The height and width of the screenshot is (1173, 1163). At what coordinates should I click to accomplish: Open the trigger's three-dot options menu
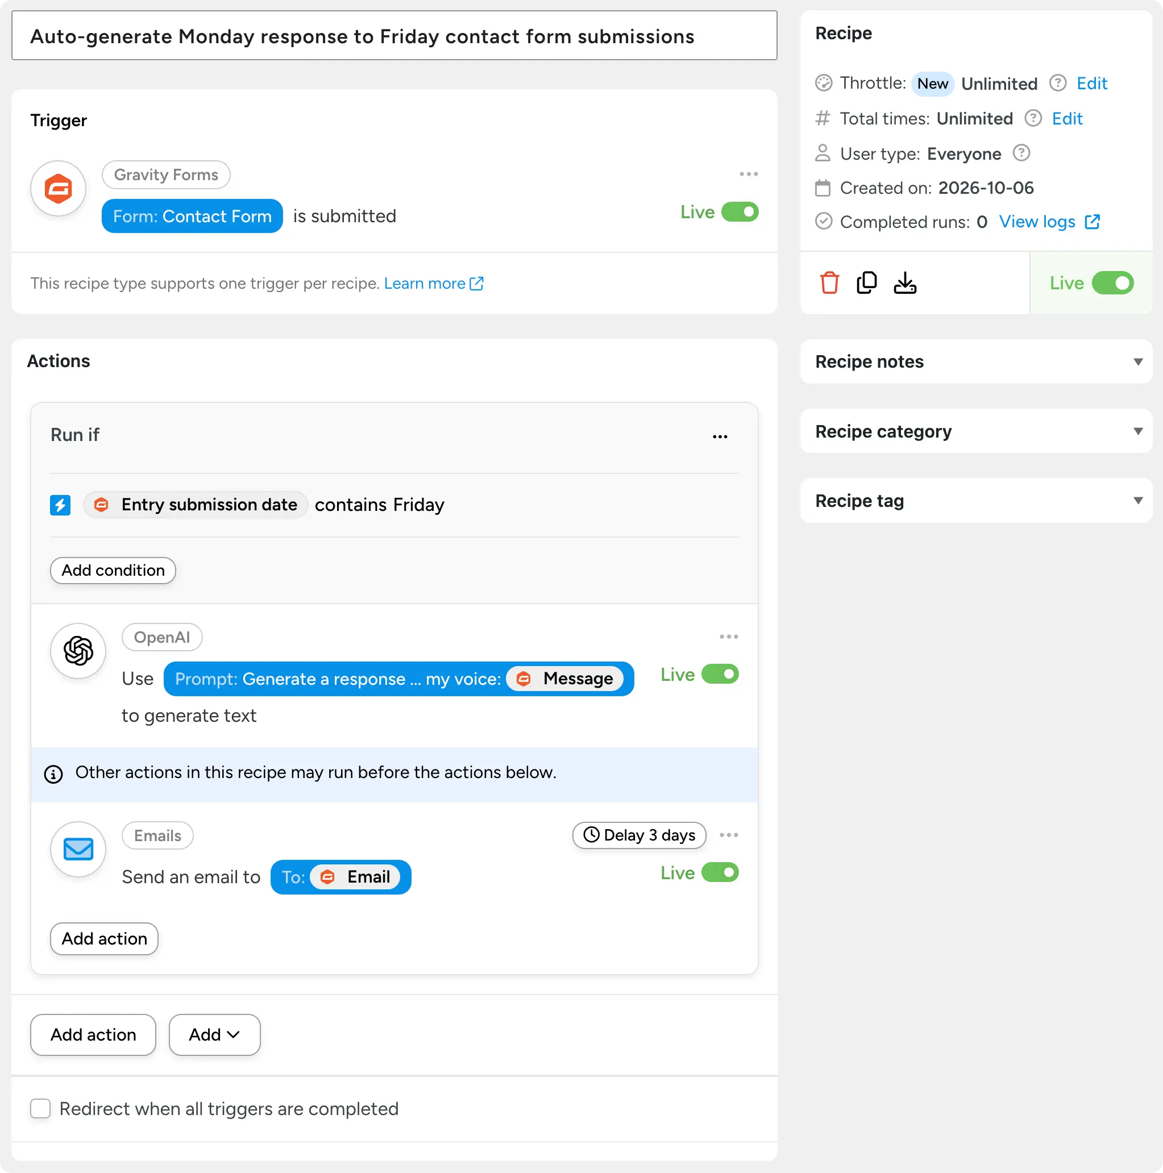(x=748, y=174)
